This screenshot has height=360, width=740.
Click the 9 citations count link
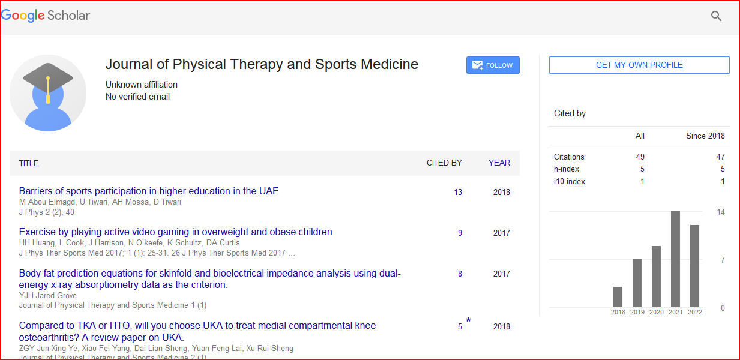point(460,233)
